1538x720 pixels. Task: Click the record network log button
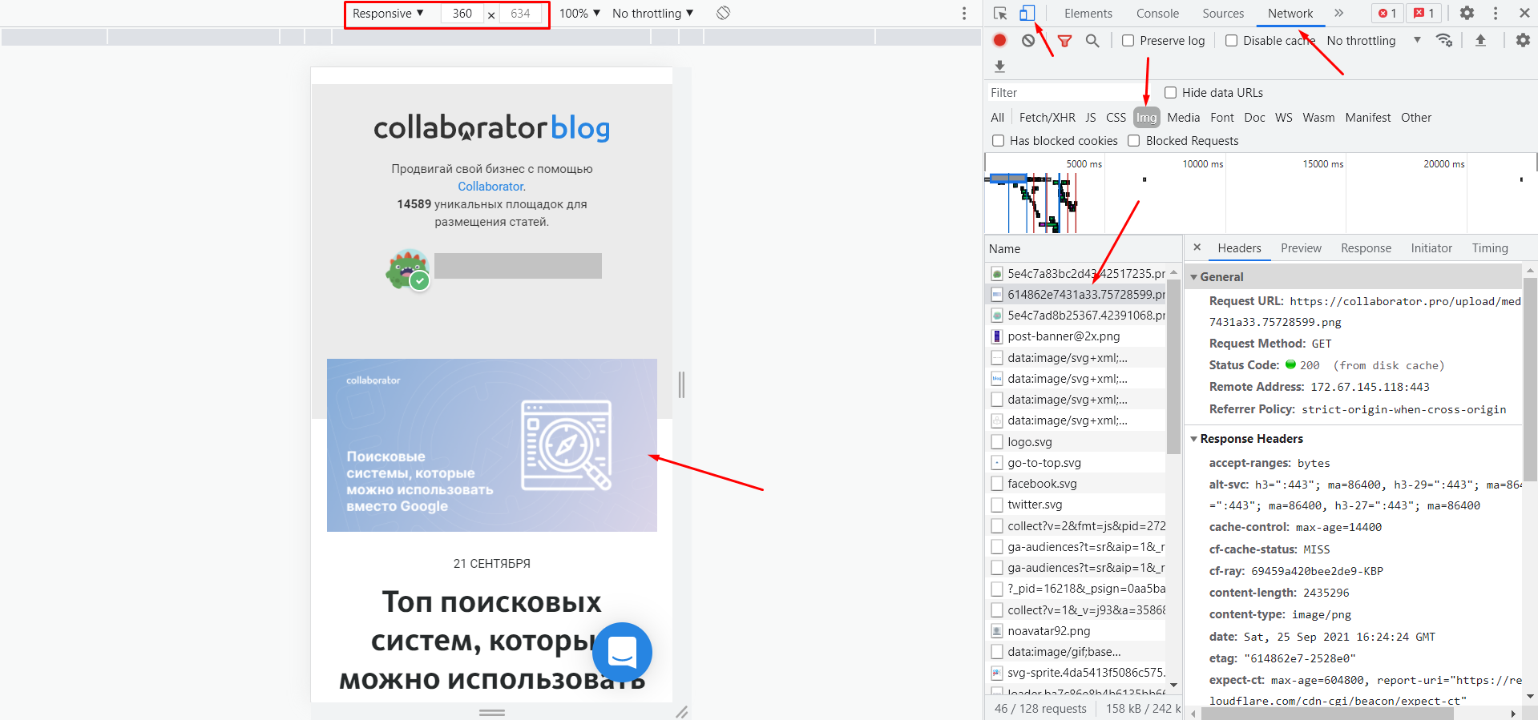coord(999,40)
